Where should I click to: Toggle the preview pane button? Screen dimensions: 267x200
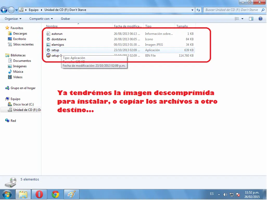point(251,19)
